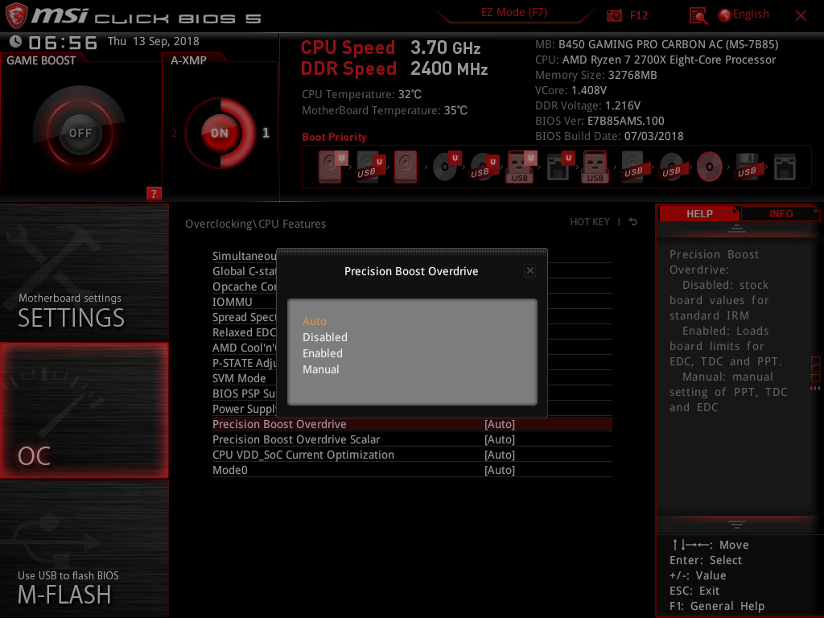Choose Disabled in the Precision Boost Overdrive list
The width and height of the screenshot is (824, 618).
tap(325, 337)
